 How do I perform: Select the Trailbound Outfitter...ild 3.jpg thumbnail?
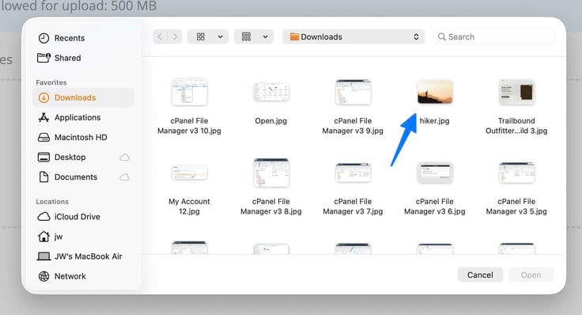click(x=516, y=92)
